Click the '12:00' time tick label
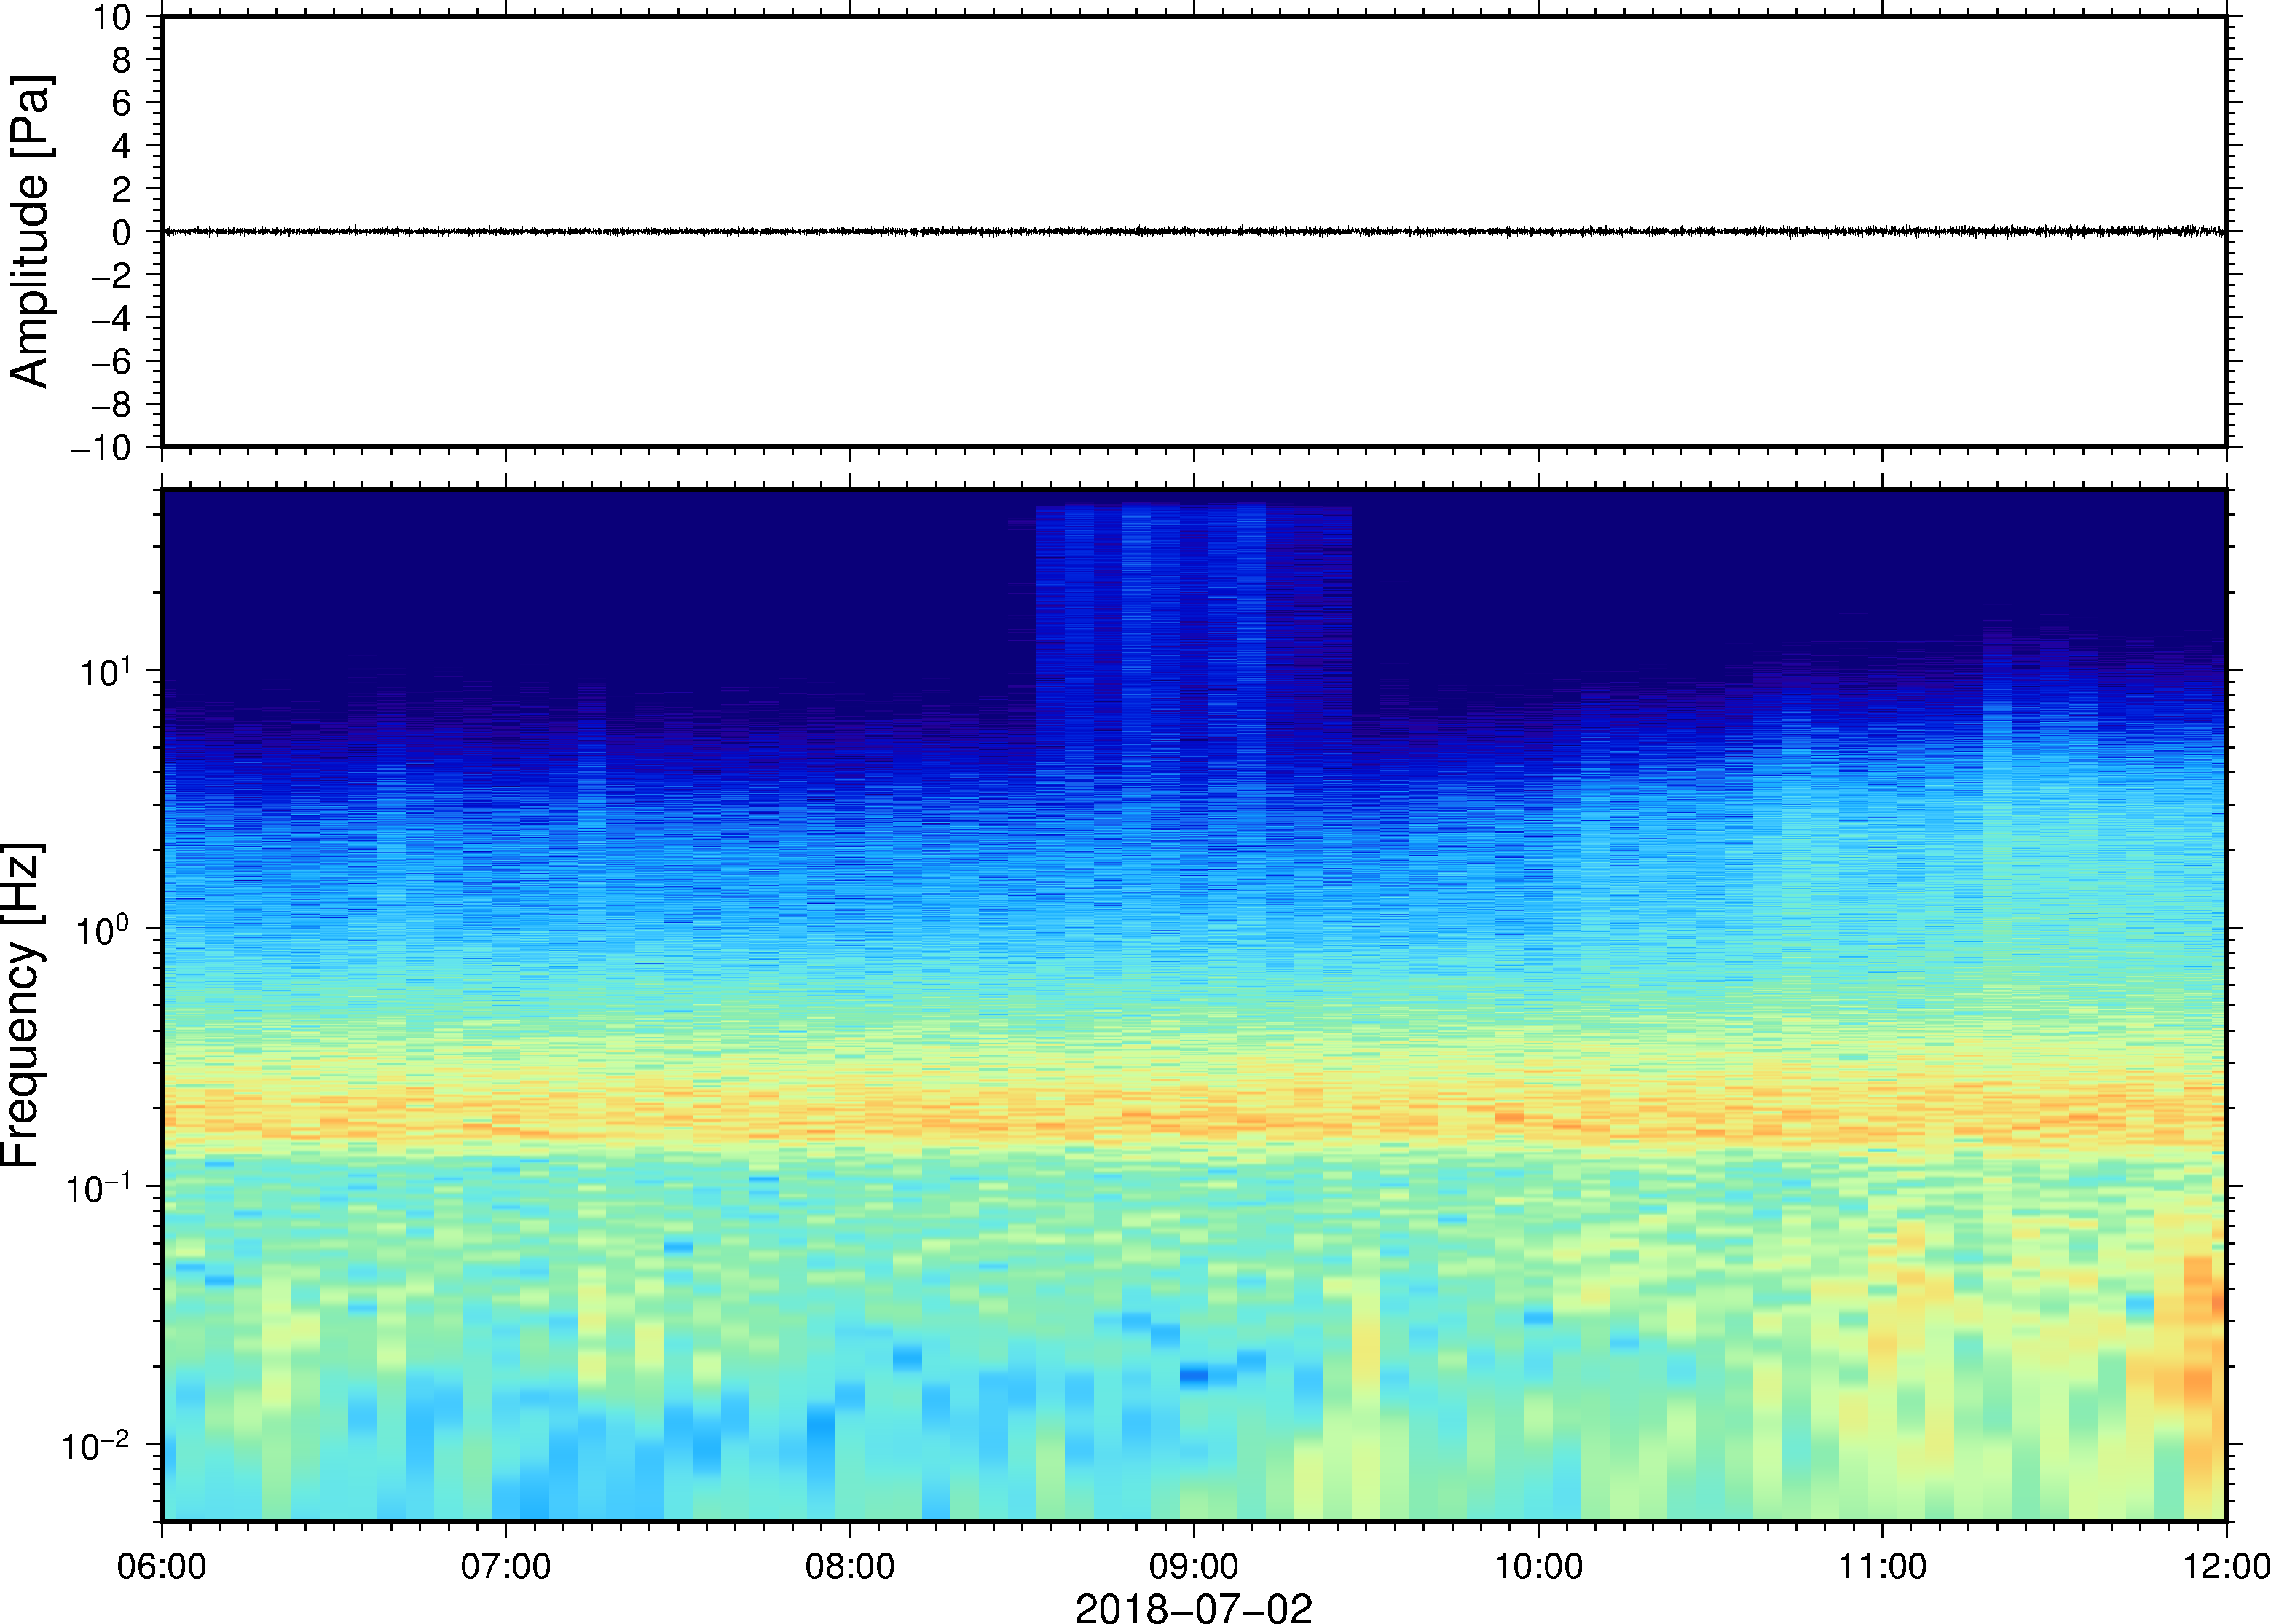Viewport: 2271px width, 1624px height. 2226,1566
